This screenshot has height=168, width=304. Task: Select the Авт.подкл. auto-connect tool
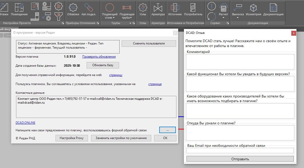coord(88,9)
